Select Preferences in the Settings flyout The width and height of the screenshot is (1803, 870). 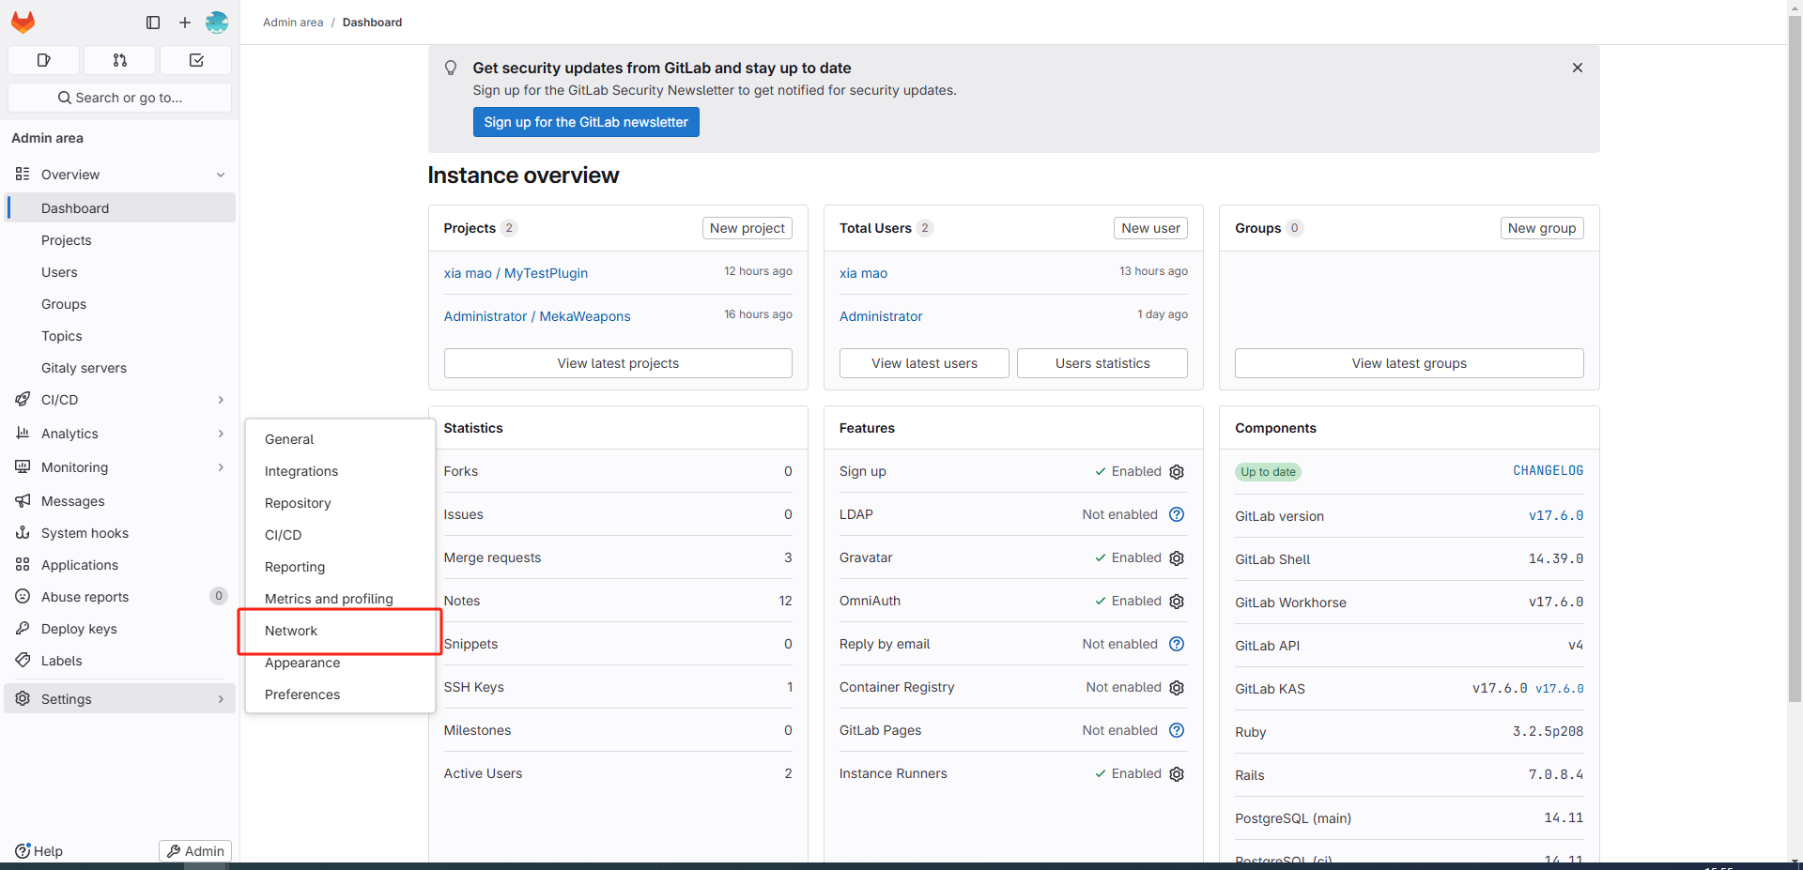pyautogui.click(x=340, y=694)
